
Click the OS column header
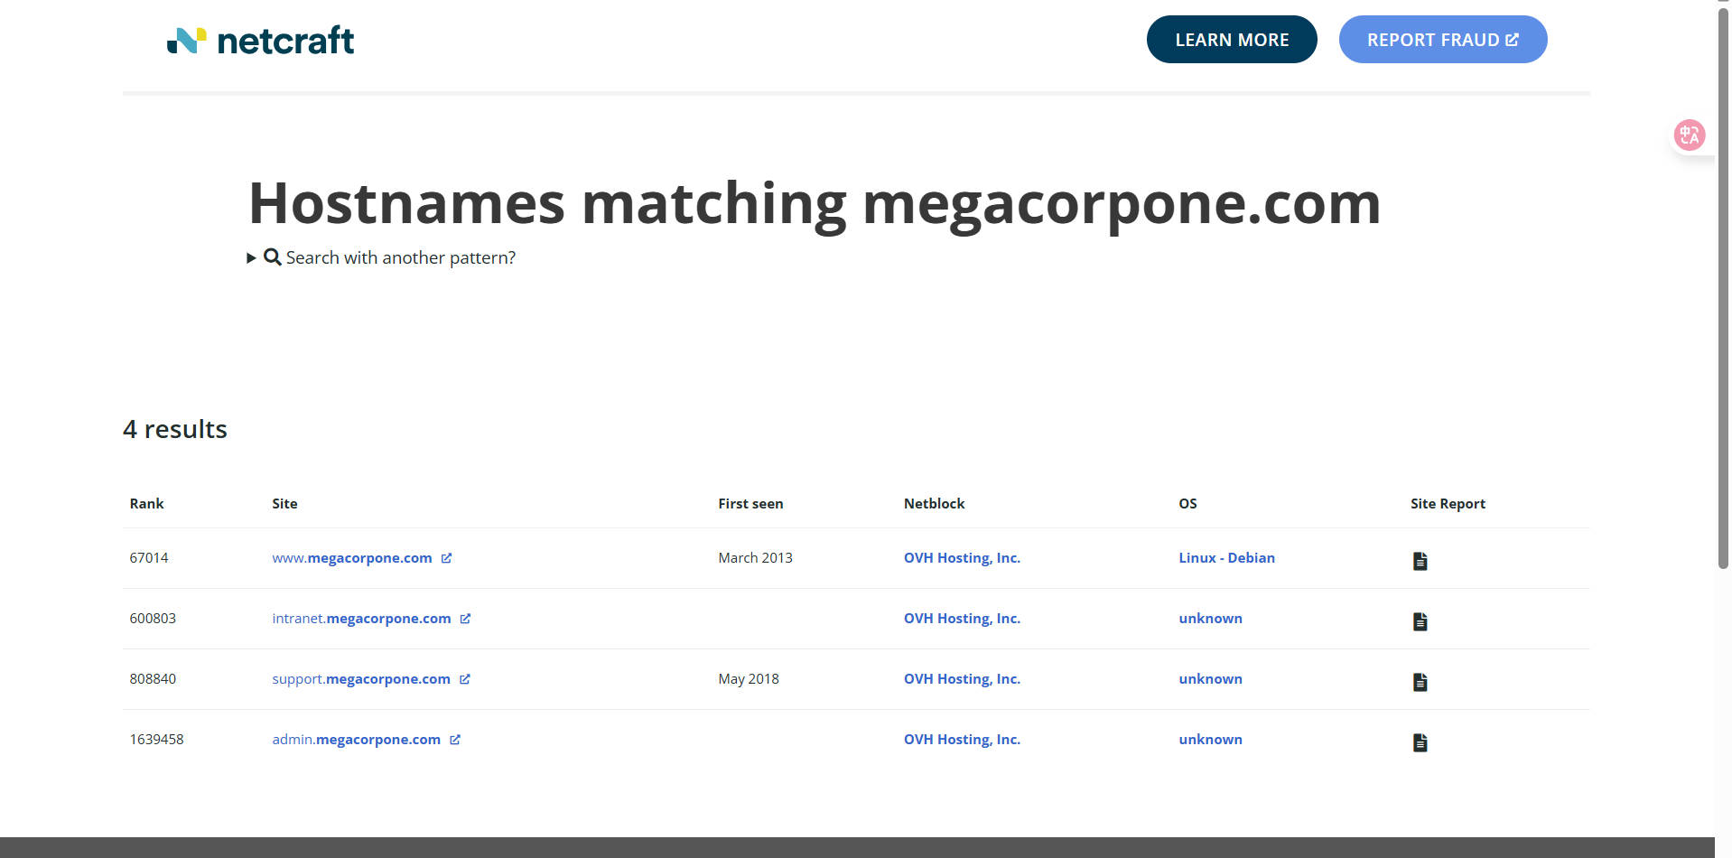(1187, 504)
